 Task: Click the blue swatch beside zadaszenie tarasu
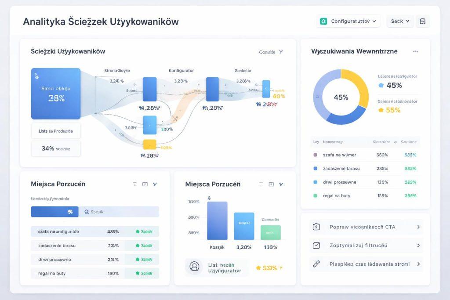tap(315, 169)
